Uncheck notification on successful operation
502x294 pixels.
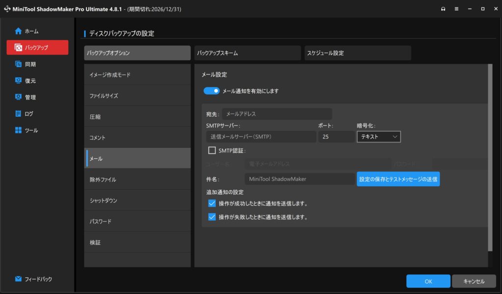click(212, 203)
